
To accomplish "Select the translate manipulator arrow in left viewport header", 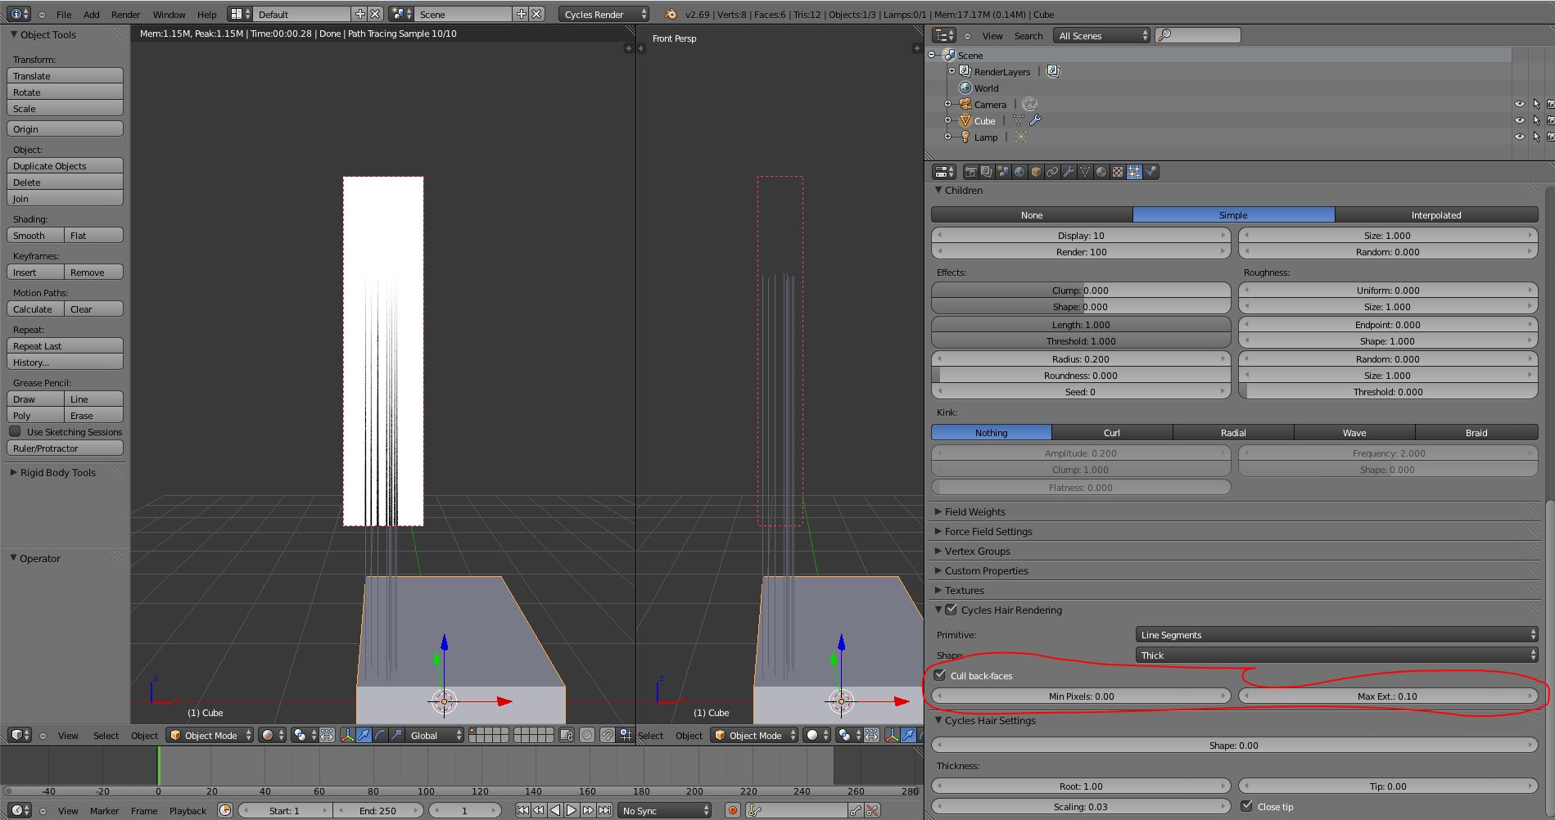I will 364,735.
